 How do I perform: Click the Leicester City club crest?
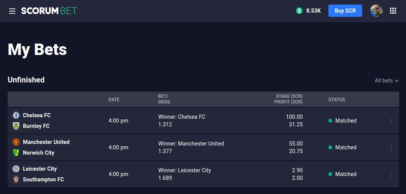(x=16, y=169)
